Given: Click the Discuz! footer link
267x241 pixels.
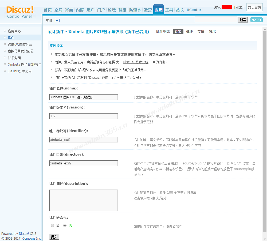Looking at the screenshot, I should pyautogui.click(x=24, y=234).
